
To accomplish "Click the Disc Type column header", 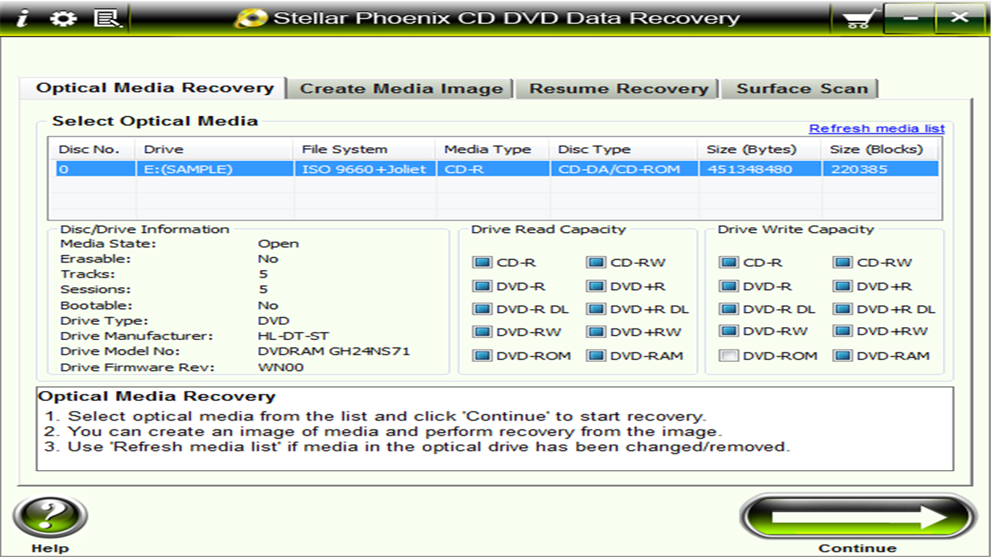I will click(x=623, y=149).
